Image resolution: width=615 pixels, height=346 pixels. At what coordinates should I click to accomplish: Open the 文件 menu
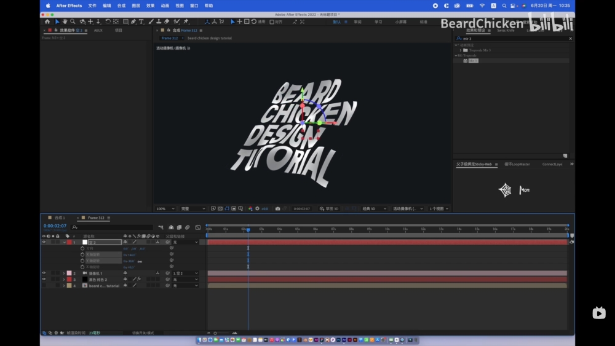pos(92,6)
